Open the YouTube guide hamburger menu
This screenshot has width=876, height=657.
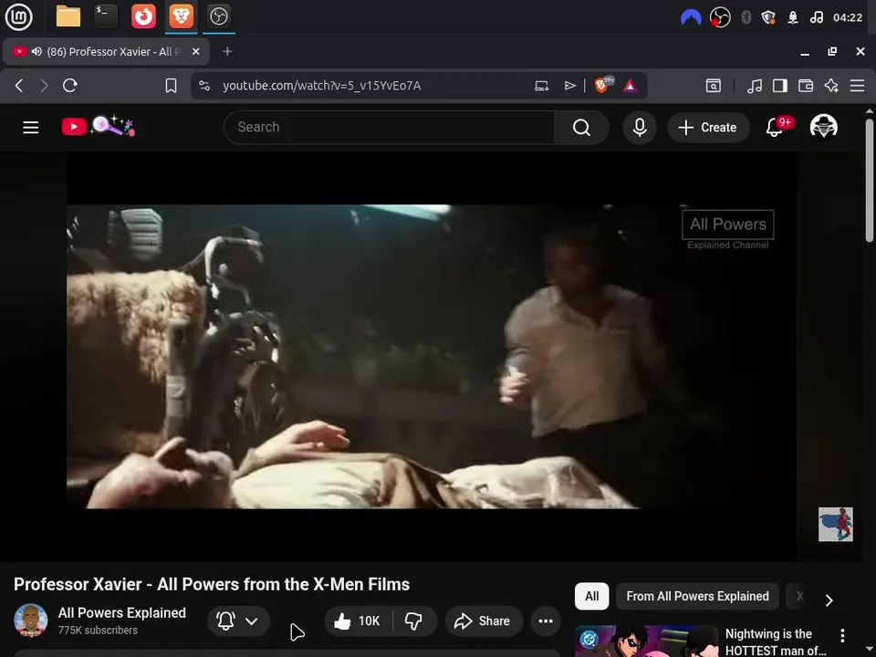(31, 128)
